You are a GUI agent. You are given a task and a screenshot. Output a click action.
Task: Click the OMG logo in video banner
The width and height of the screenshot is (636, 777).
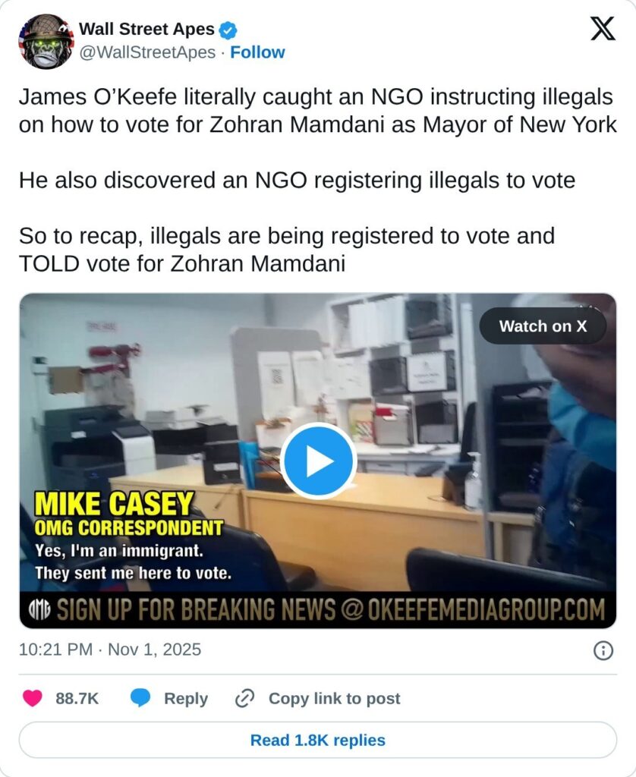[x=39, y=609]
